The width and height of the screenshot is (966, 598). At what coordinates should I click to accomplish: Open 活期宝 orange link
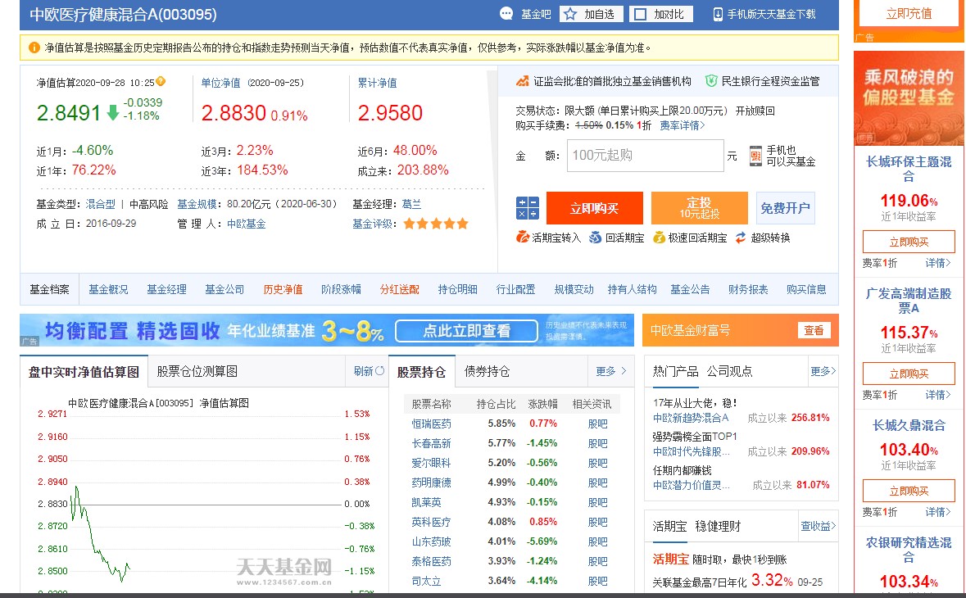(671, 559)
